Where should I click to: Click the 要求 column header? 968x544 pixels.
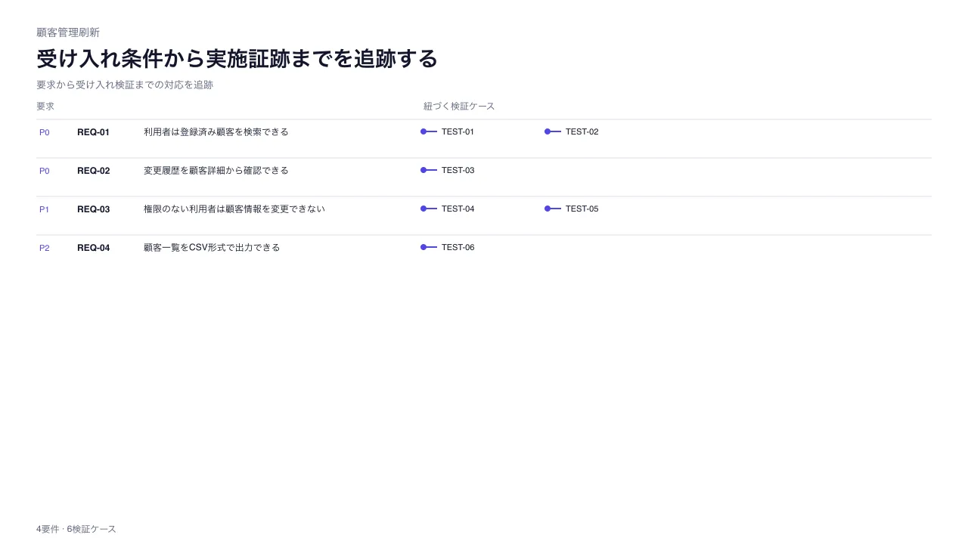coord(45,107)
